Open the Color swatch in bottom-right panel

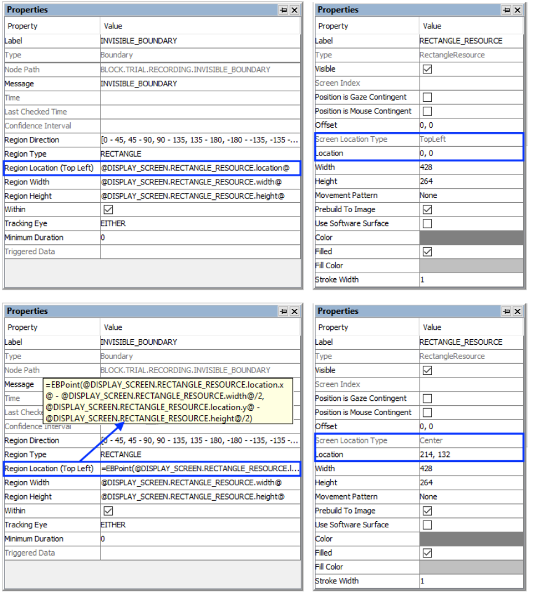coord(471,539)
